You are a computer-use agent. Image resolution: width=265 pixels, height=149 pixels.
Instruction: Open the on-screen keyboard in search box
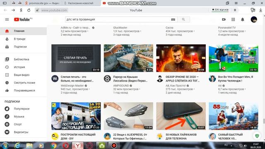(173, 19)
